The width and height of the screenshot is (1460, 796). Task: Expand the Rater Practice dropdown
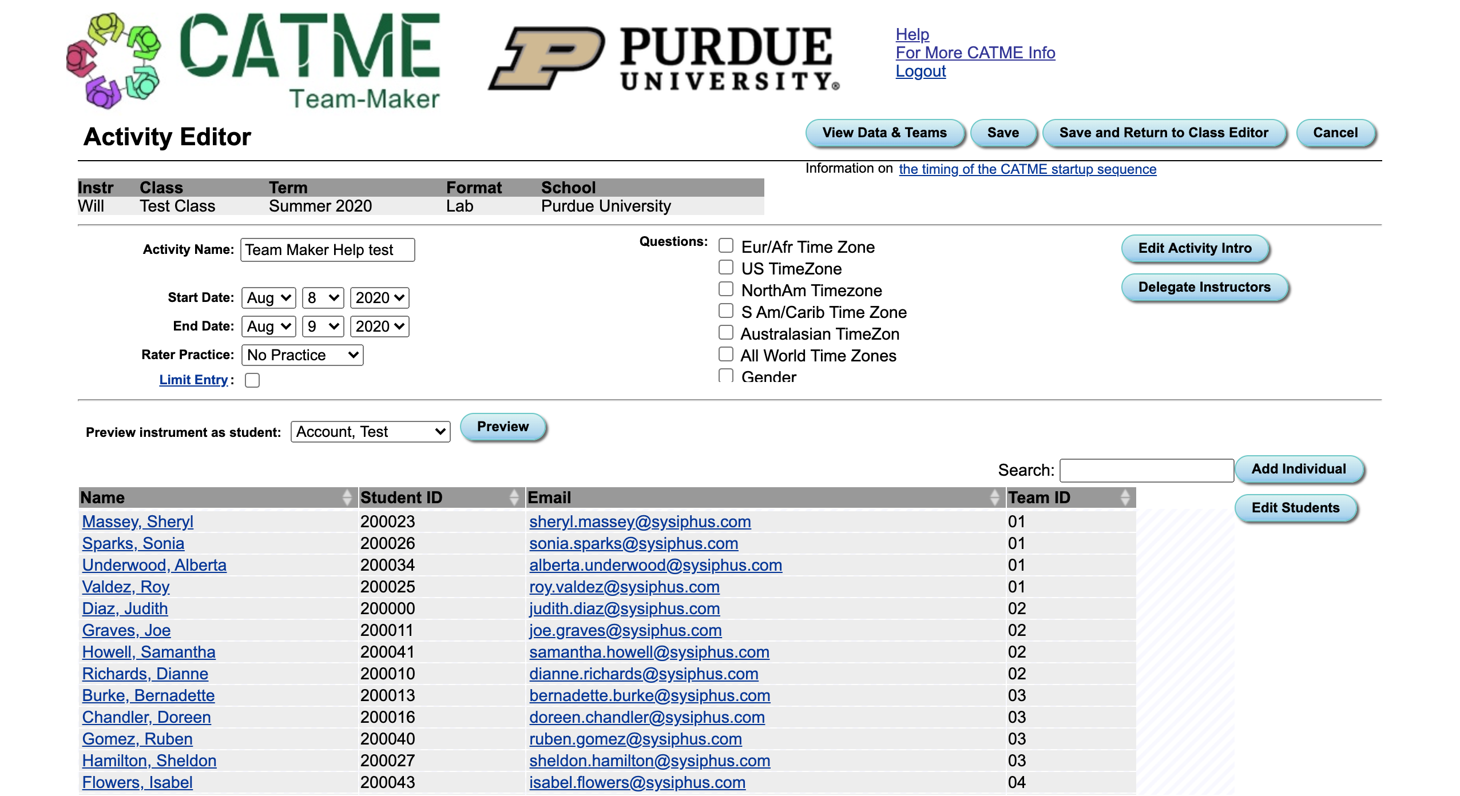pyautogui.click(x=299, y=355)
